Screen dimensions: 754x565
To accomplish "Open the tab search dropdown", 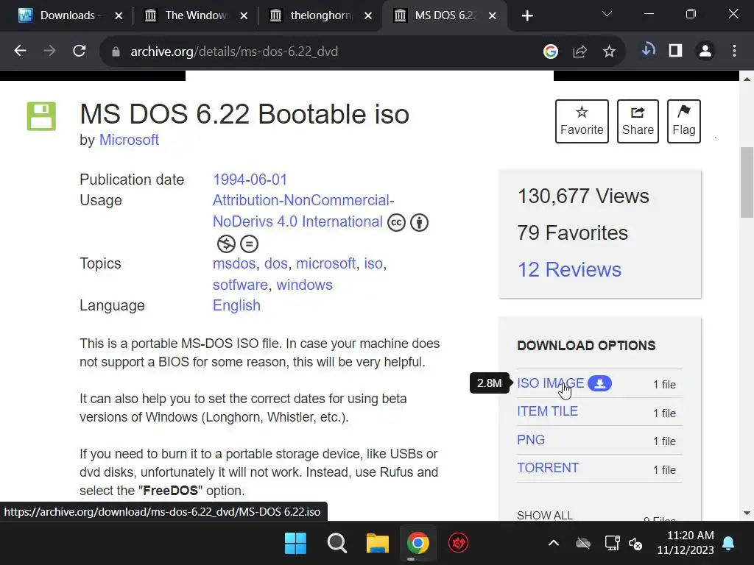I will tap(607, 14).
